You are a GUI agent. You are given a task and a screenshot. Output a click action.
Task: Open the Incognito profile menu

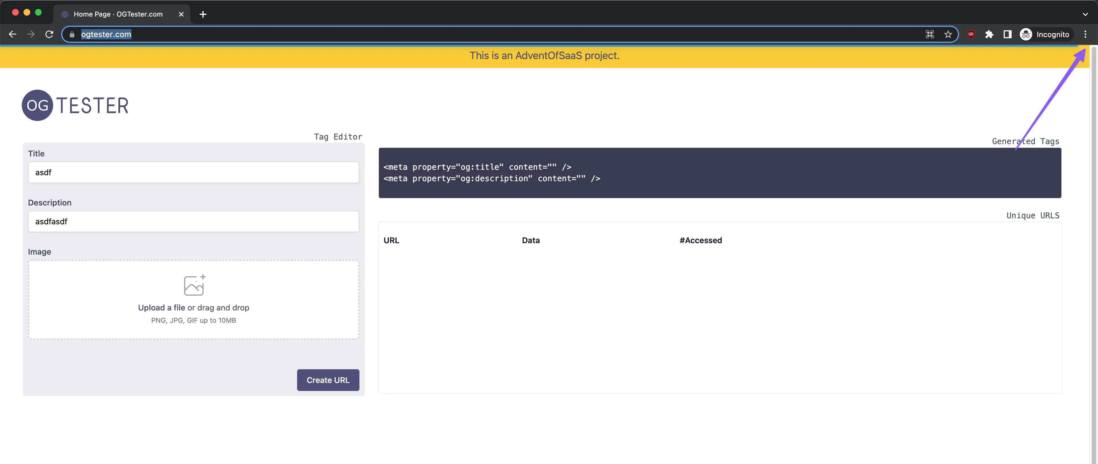pyautogui.click(x=1044, y=35)
